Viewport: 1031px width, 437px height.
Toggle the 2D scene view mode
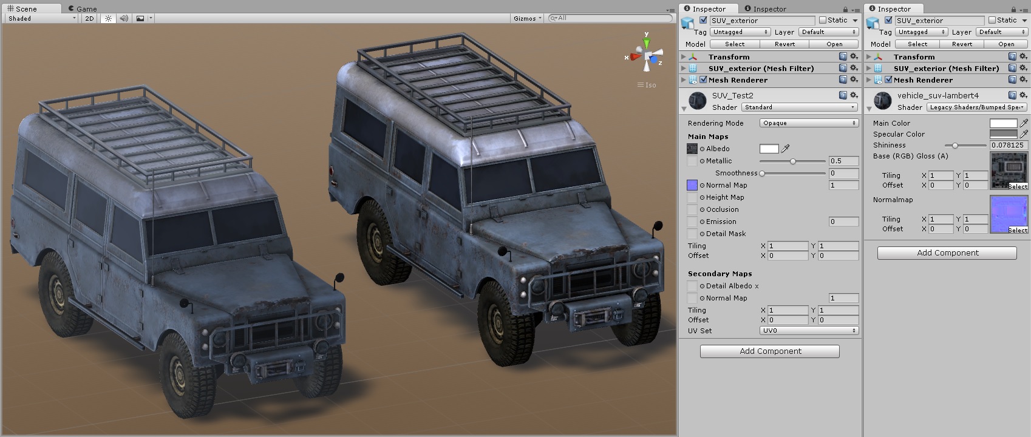pos(90,18)
